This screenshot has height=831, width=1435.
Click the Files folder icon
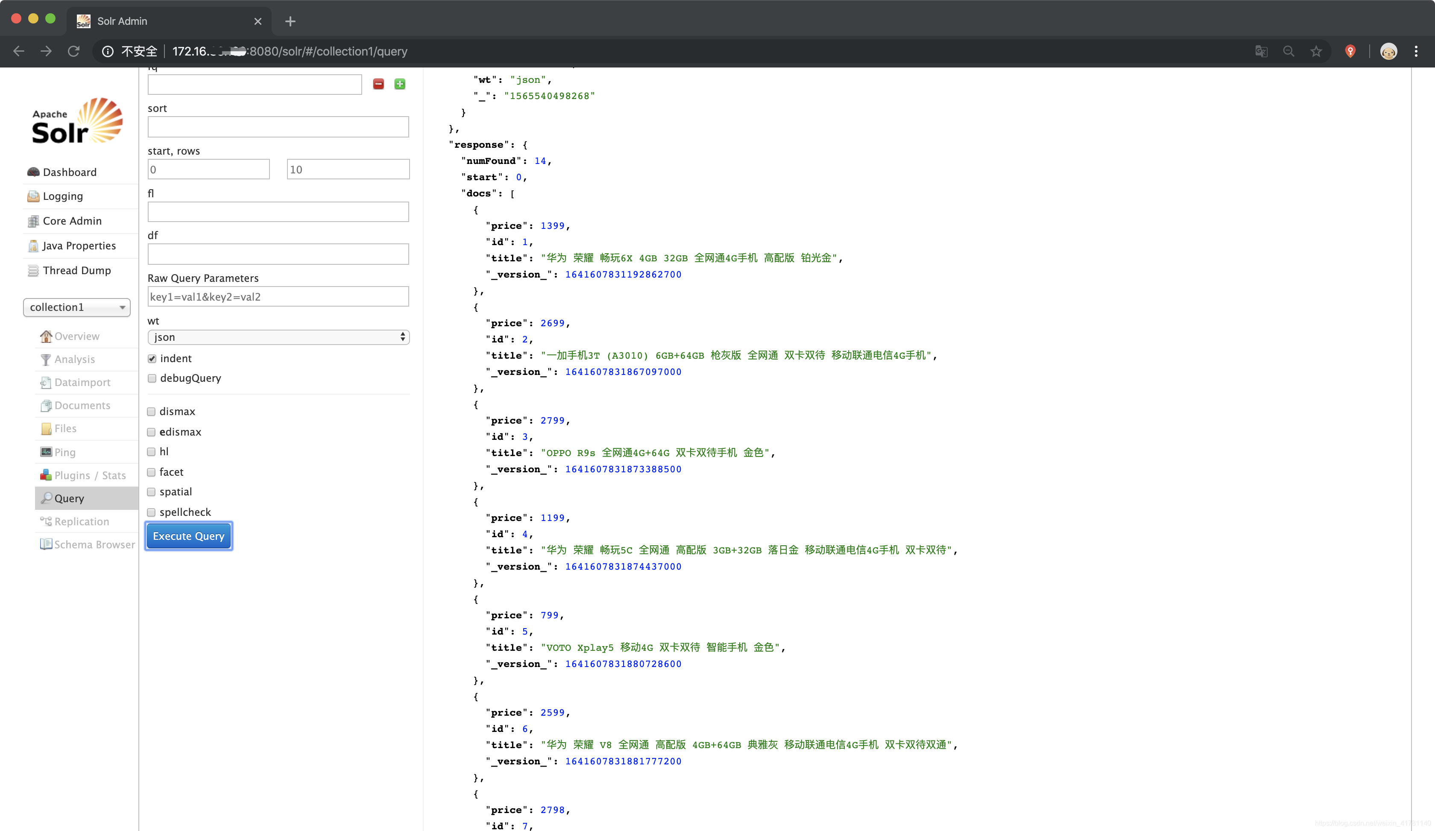point(46,429)
